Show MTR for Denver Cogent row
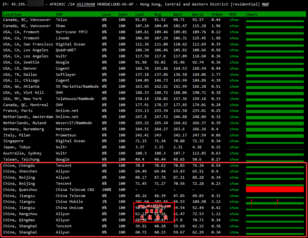This screenshot has height=238, width=308. click(234, 68)
